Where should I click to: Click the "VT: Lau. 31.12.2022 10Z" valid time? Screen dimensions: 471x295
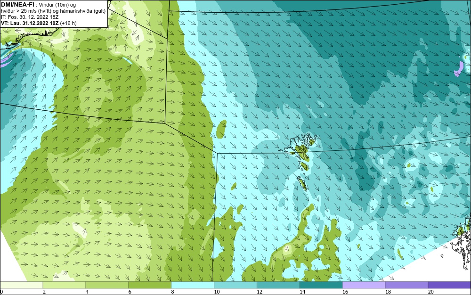[x=30, y=23]
